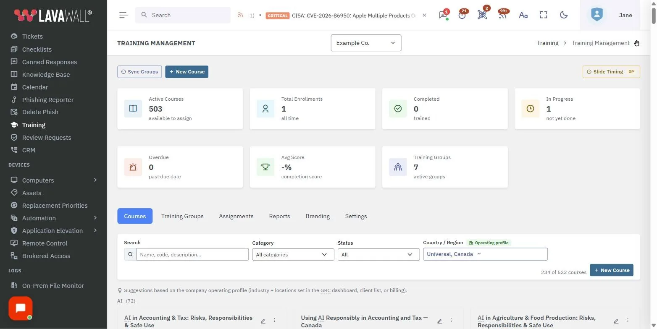Viewport: 657px width, 329px height.
Task: Open the orange chat widget button
Action: [x=21, y=308]
